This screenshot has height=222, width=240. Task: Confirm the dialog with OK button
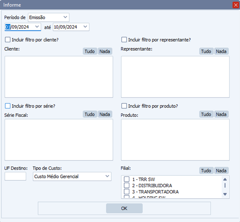(x=124, y=208)
